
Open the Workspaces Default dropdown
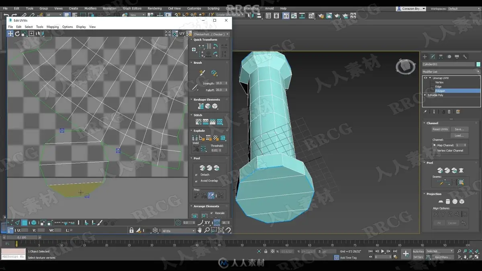(x=464, y=8)
